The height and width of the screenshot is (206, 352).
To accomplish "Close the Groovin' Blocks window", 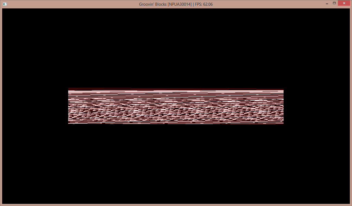I will (344, 4).
